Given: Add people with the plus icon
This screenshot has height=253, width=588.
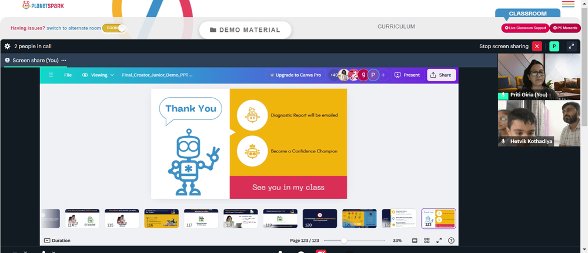Looking at the screenshot, I should coord(383,75).
